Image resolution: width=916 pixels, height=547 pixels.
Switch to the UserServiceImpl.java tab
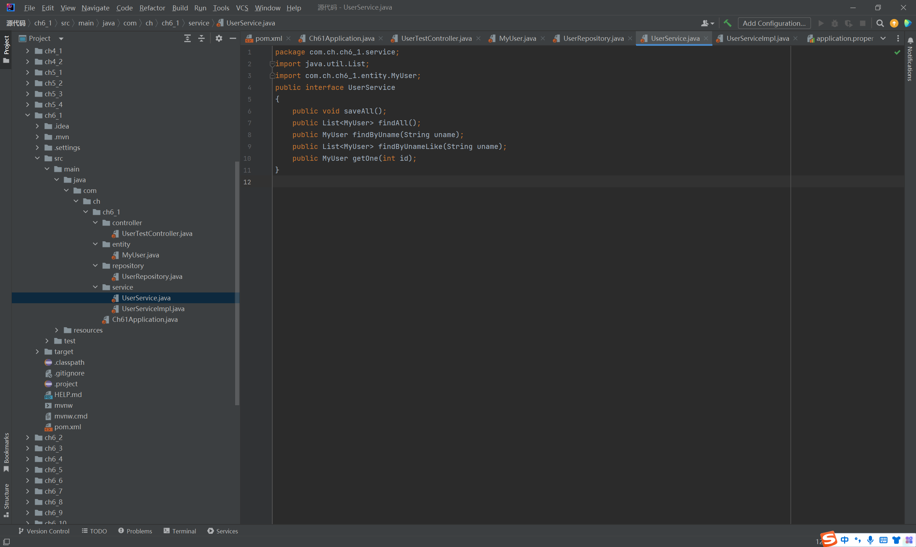(x=757, y=38)
